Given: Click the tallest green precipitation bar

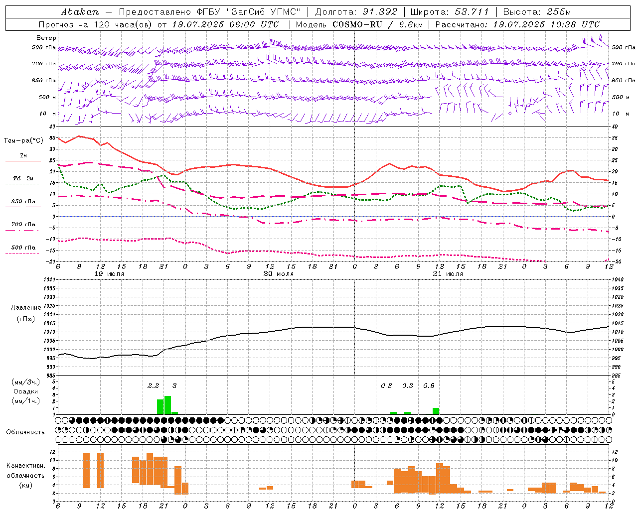Looking at the screenshot, I should click(167, 405).
